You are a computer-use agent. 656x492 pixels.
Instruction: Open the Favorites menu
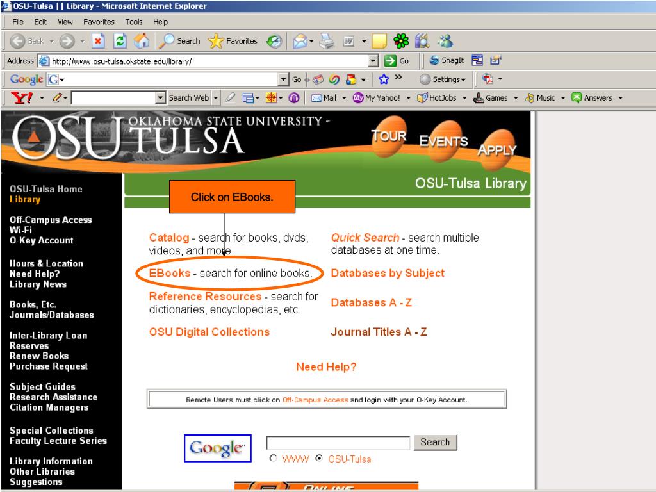99,22
